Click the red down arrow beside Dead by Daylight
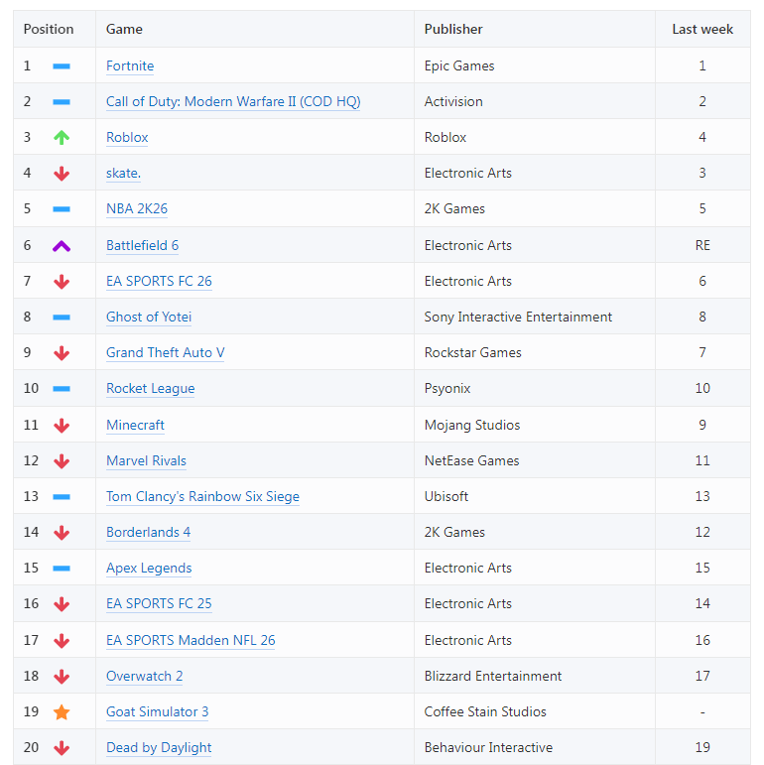The width and height of the screenshot is (764, 765). (x=62, y=748)
